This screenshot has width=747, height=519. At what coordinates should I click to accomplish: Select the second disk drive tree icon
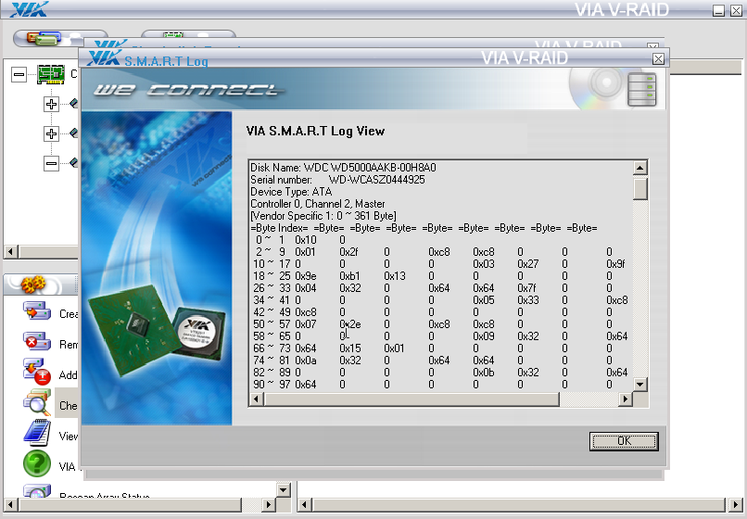tap(74, 132)
